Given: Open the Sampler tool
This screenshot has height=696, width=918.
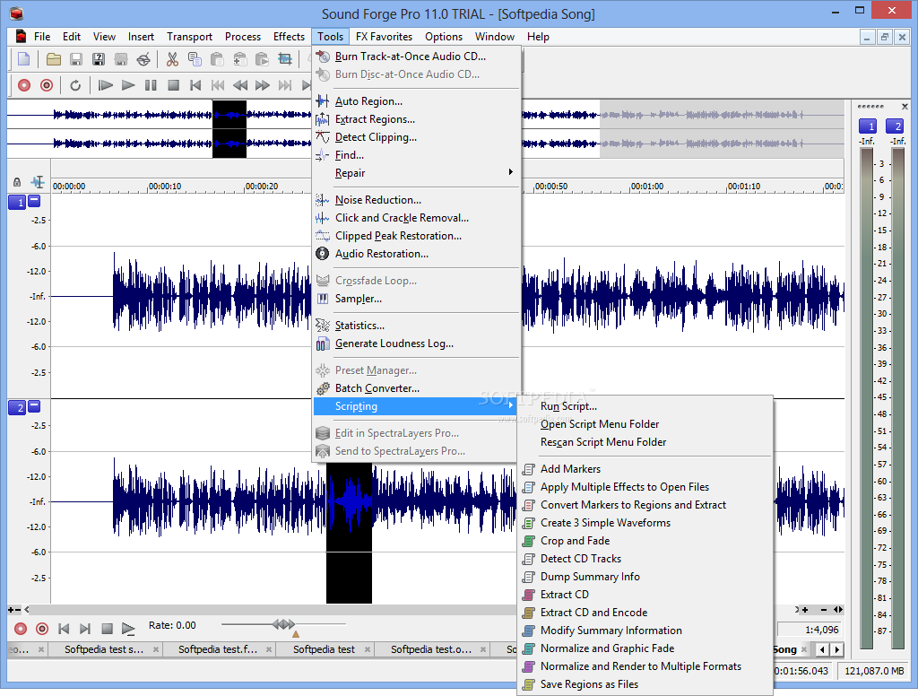Looking at the screenshot, I should [x=417, y=299].
